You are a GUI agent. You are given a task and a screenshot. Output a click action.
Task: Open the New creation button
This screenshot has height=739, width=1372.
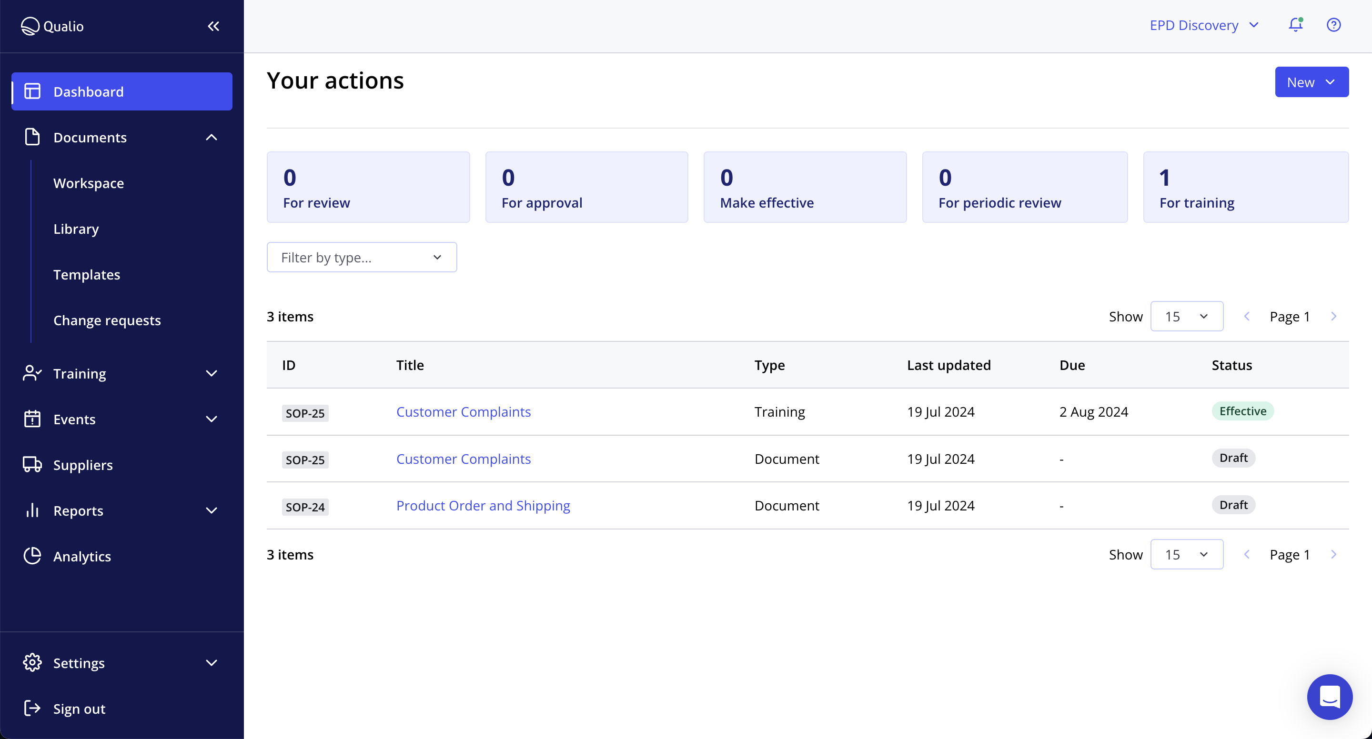1312,81
